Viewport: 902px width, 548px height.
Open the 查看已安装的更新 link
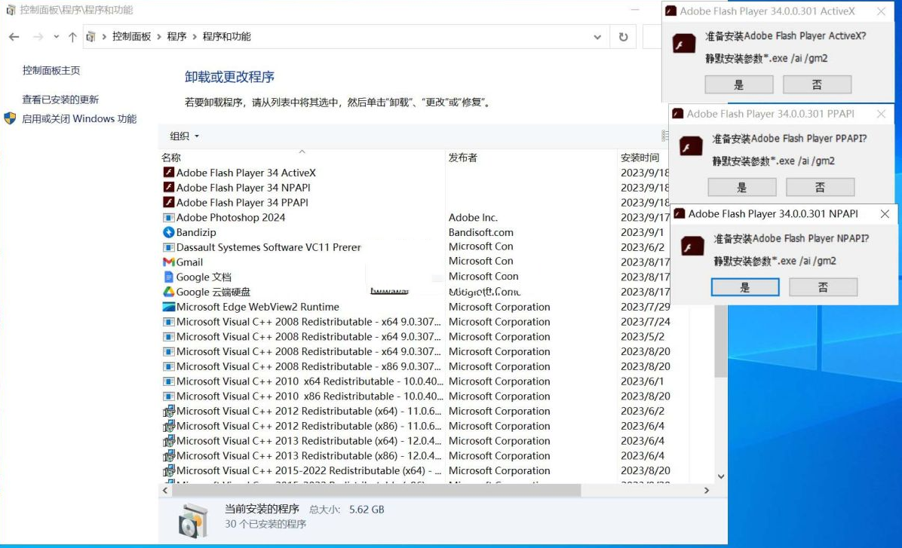point(60,99)
